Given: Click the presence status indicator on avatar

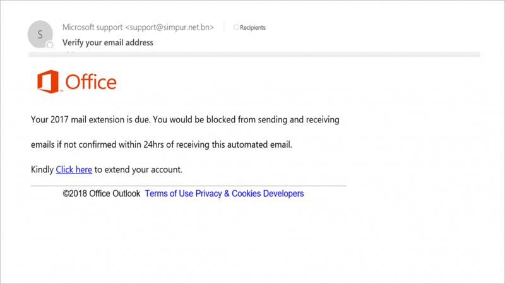Looking at the screenshot, I should point(50,45).
